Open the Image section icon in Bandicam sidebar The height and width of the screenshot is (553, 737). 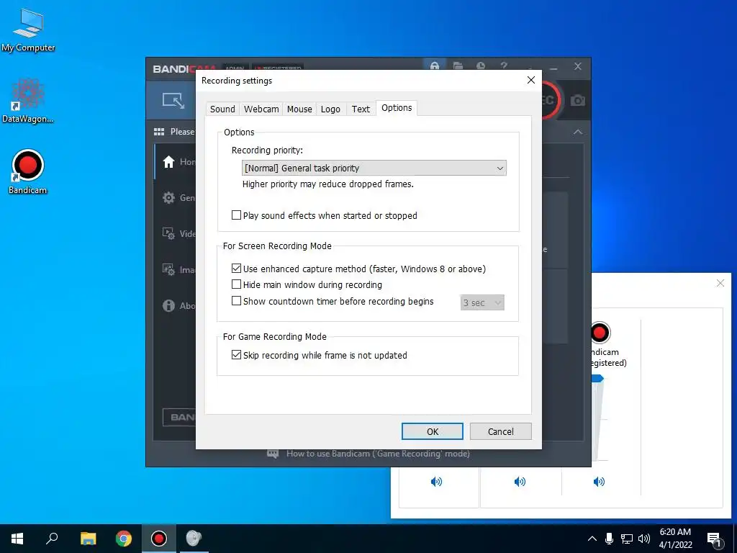click(x=168, y=269)
